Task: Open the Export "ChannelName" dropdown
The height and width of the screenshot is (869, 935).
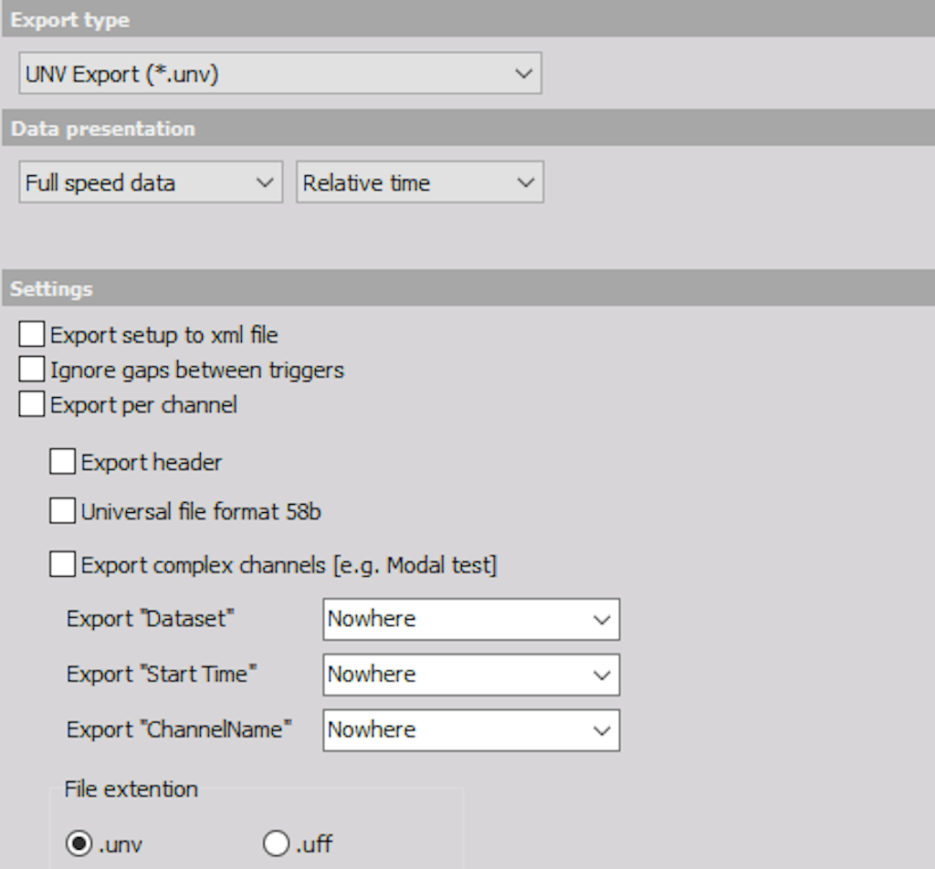Action: 471,730
